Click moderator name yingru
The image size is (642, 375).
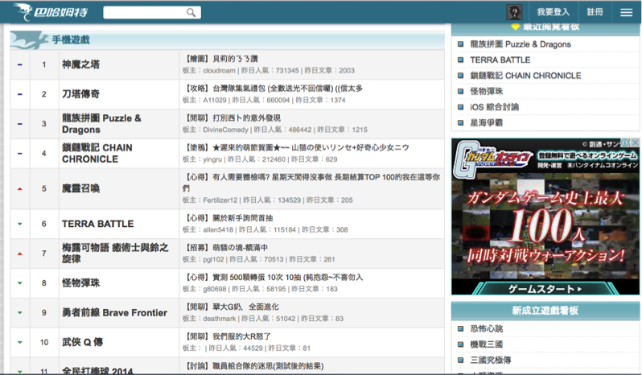[x=212, y=159]
